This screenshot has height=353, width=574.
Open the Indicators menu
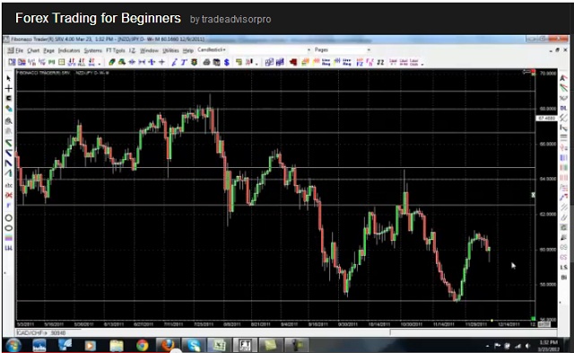[69, 50]
